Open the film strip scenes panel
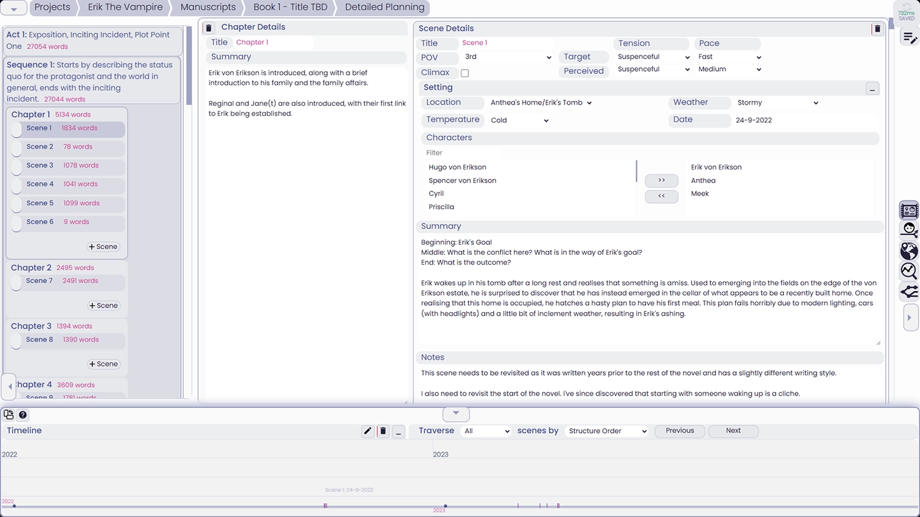920x517 pixels. click(909, 210)
